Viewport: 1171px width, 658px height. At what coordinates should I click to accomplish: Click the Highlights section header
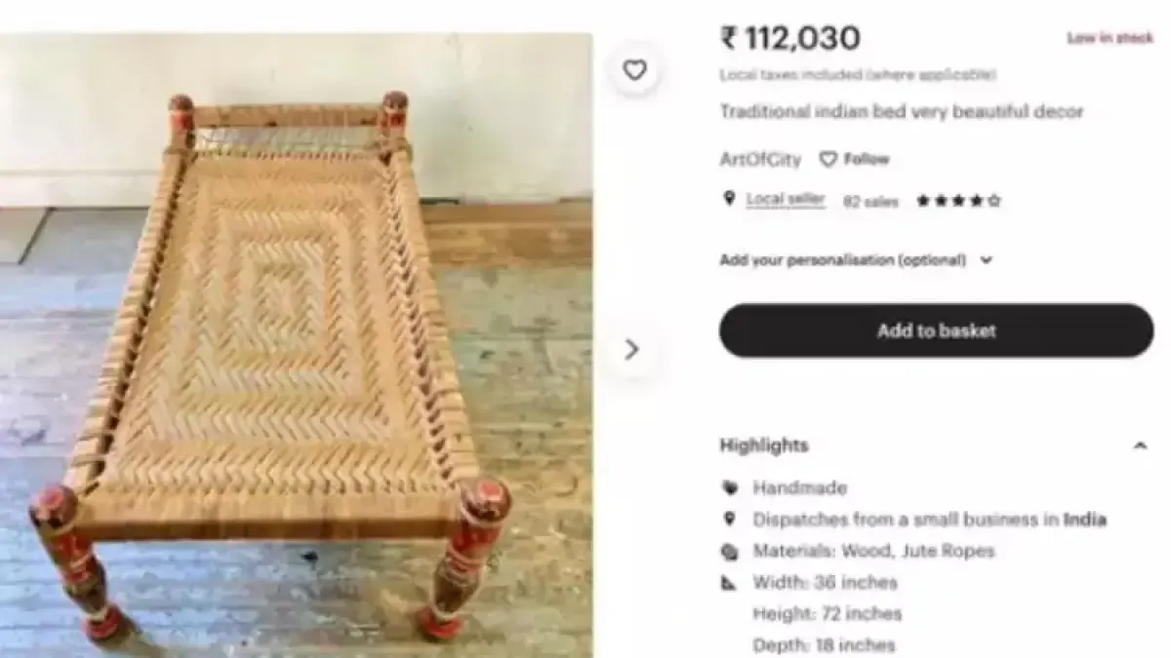763,445
